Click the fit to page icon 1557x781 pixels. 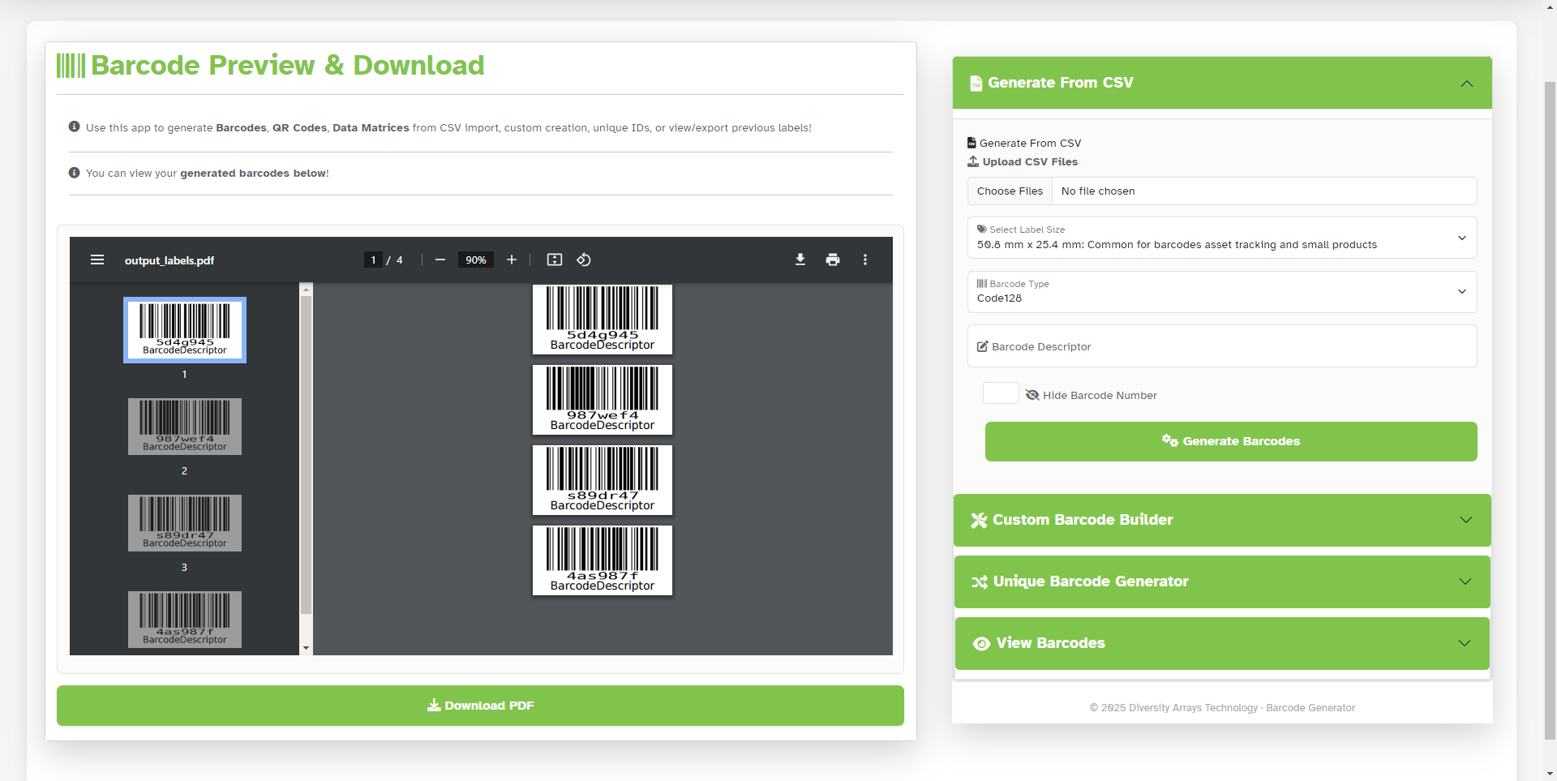point(555,260)
